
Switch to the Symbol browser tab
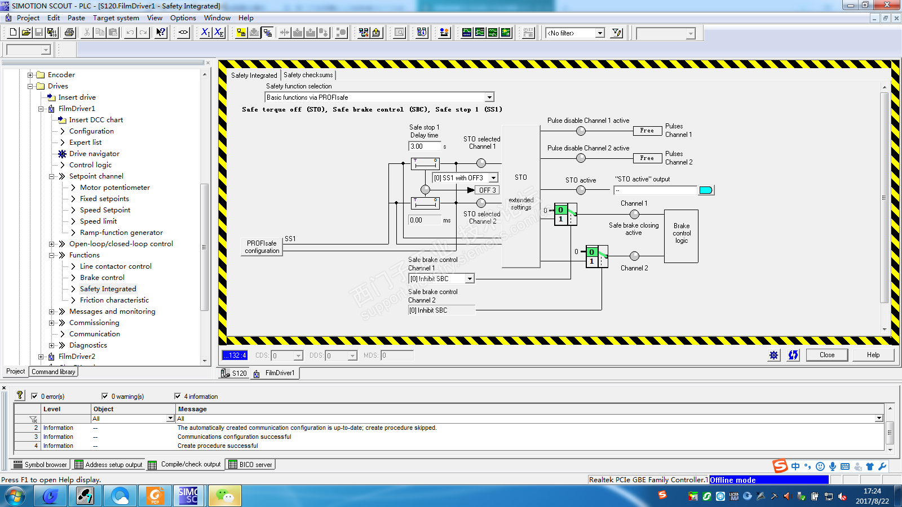[x=40, y=465]
